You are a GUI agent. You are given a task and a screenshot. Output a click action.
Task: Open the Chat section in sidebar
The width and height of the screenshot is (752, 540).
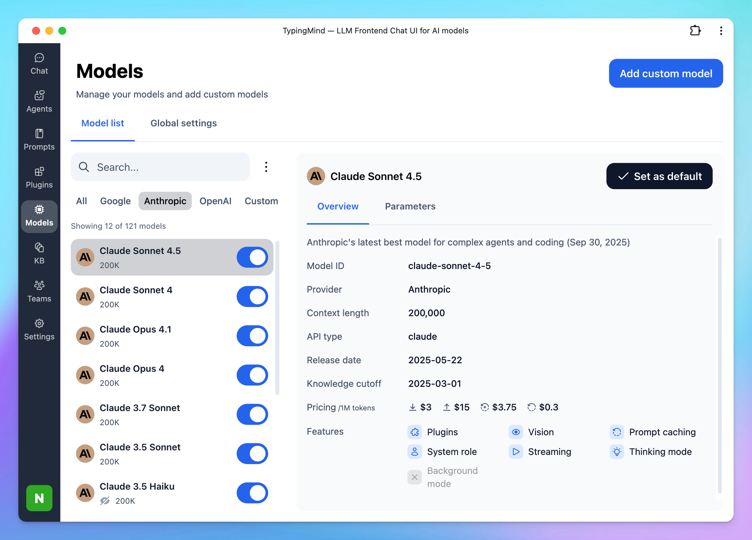pyautogui.click(x=39, y=64)
